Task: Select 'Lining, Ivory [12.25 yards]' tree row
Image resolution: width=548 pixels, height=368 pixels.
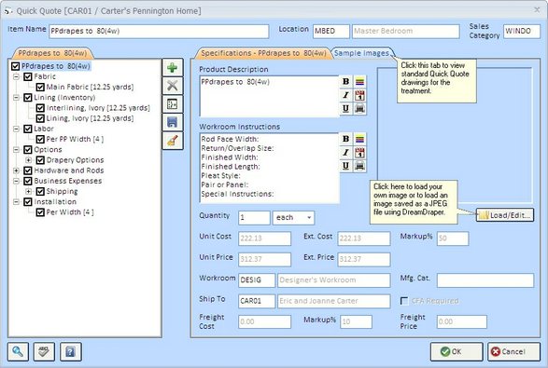Action: [90, 118]
